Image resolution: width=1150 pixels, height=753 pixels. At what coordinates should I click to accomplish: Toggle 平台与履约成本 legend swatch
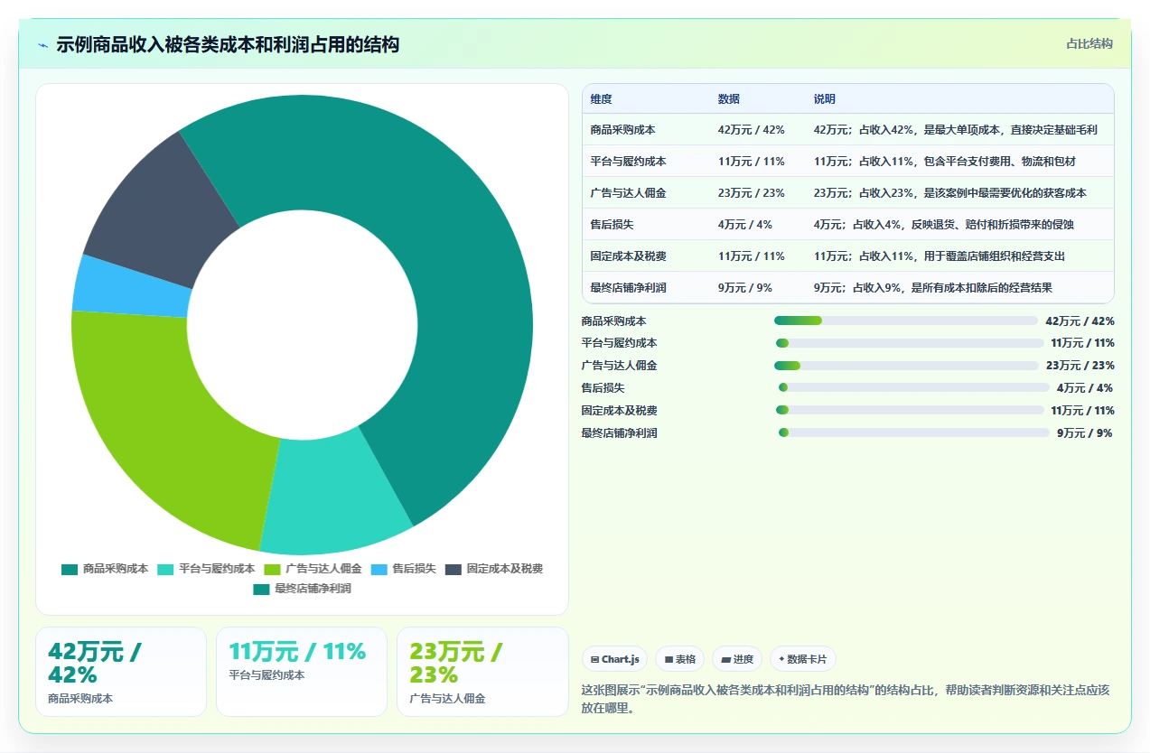coord(165,569)
